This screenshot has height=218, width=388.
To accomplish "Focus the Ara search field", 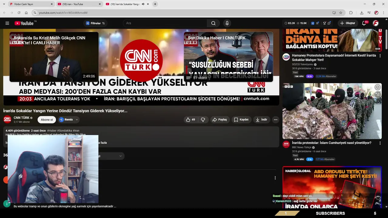I will 165,23.
